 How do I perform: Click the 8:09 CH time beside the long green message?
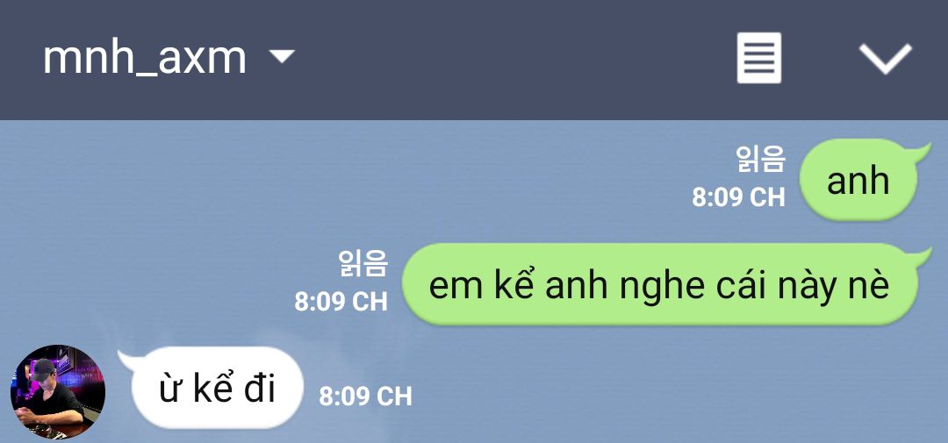pyautogui.click(x=341, y=302)
